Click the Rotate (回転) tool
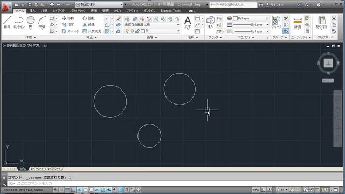Viewport: 345px width, 194px height. pyautogui.click(x=88, y=18)
